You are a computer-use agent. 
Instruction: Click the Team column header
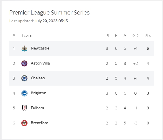click(27, 36)
